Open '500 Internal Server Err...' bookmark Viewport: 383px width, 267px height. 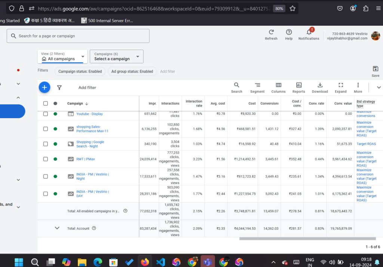click(107, 21)
